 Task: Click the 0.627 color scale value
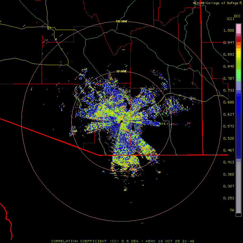tap(229, 114)
